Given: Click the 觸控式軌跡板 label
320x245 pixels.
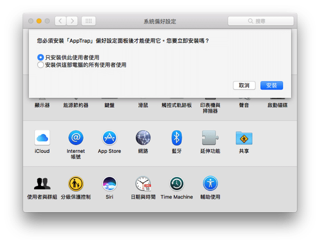Looking at the screenshot, I should click(x=176, y=105).
